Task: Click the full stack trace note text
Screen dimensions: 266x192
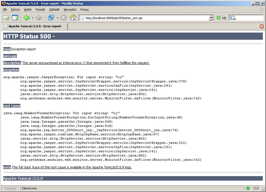Action: (x=72, y=167)
